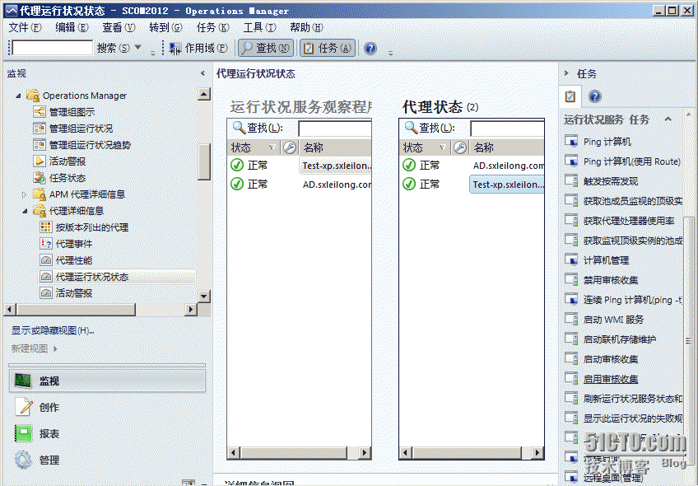Select 管理组运行状况 in the tree
698x486 pixels.
(x=81, y=129)
